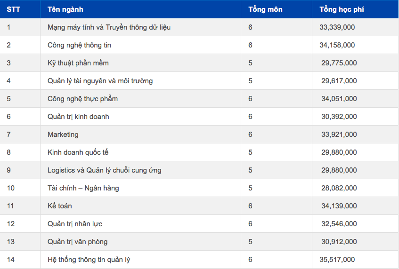This screenshot has height=269, width=399.
Task: Select the Marketing row name
Action: point(63,134)
